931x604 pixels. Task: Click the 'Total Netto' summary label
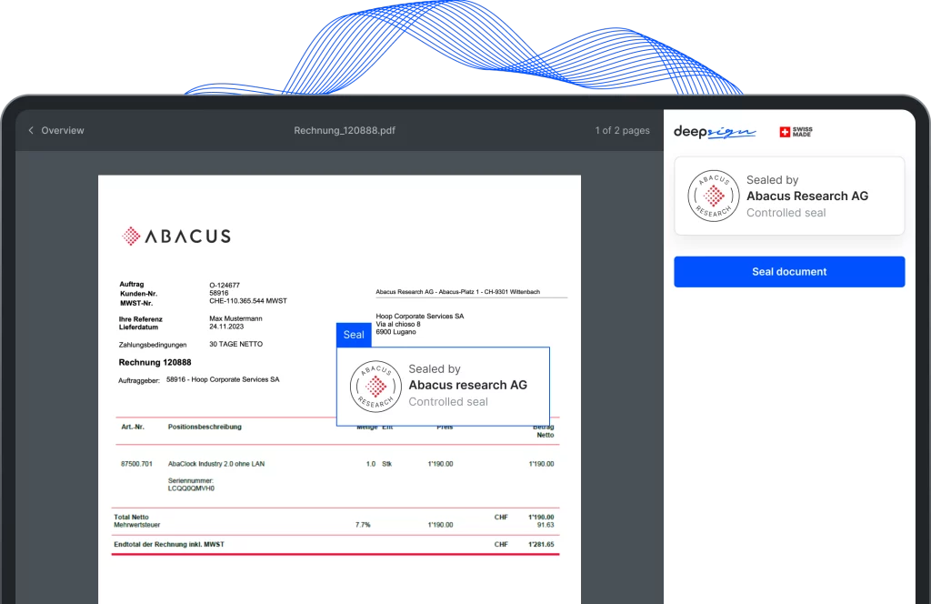(x=132, y=517)
